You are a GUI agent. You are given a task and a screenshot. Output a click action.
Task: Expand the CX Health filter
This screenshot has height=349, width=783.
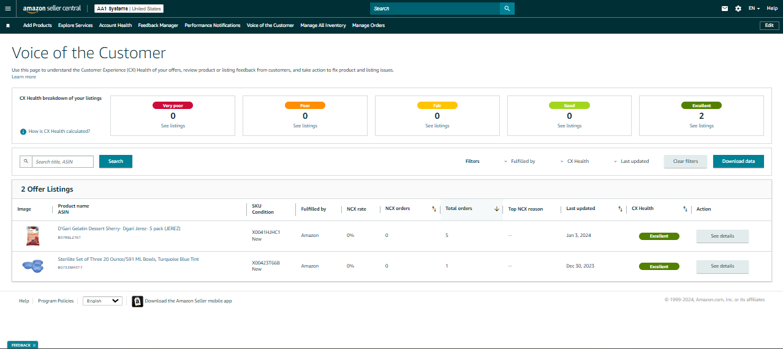[575, 162]
